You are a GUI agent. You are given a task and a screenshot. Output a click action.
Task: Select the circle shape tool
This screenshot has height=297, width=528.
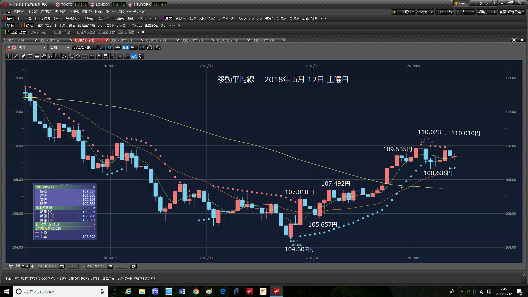(x=78, y=56)
